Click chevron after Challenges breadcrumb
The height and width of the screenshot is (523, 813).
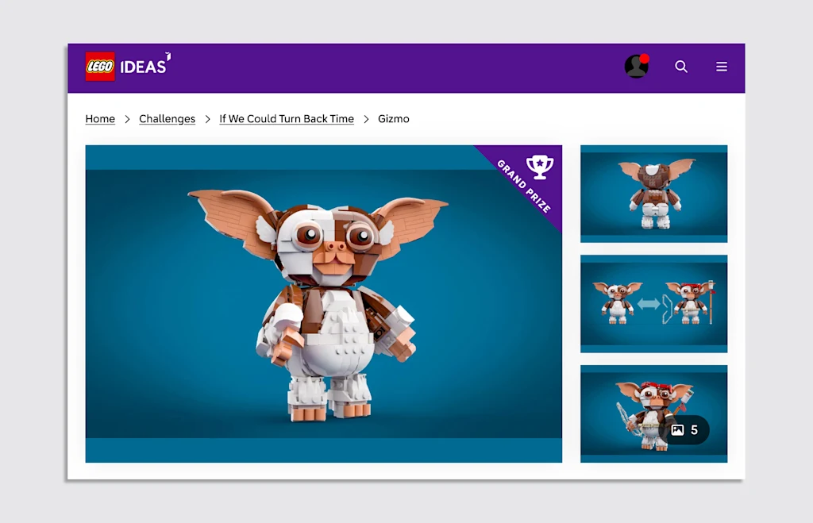pyautogui.click(x=207, y=119)
